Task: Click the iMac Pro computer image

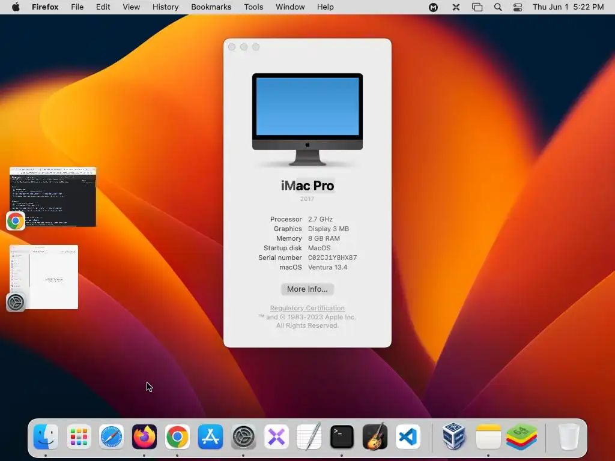Action: click(x=307, y=119)
